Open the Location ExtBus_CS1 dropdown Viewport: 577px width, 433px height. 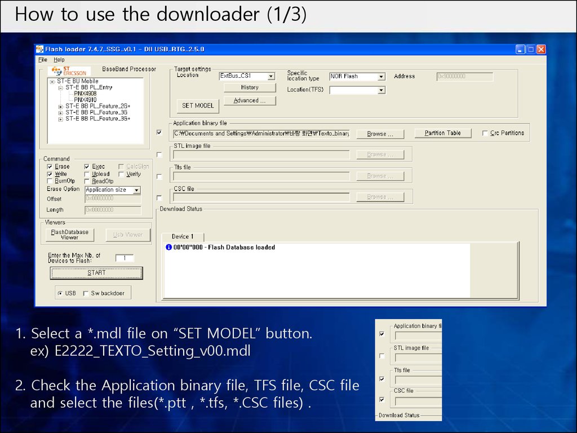click(x=271, y=76)
